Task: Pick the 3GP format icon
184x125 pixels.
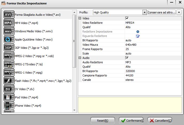Action: tap(9, 48)
